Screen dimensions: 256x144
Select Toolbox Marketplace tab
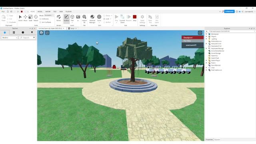(5, 32)
